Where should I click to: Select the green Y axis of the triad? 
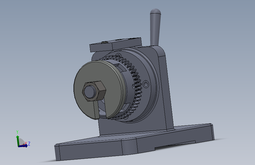[18, 141]
